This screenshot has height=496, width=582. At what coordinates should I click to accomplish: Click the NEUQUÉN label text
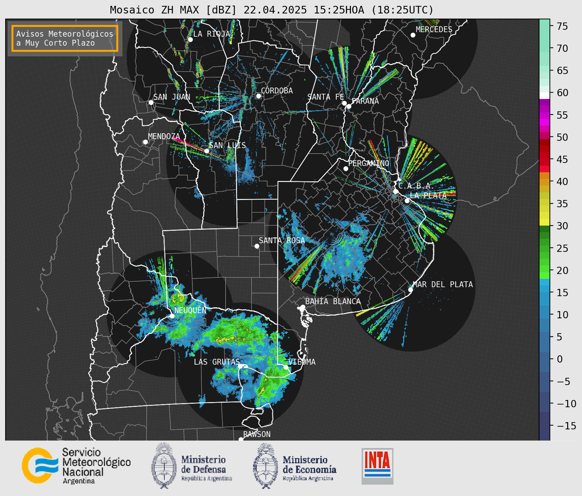tap(190, 310)
